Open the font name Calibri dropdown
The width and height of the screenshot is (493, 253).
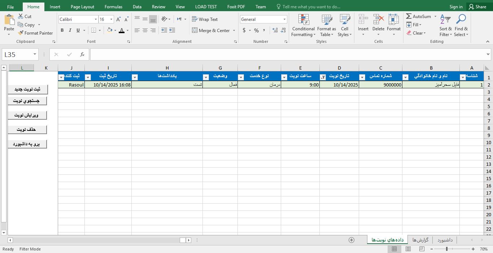point(96,19)
